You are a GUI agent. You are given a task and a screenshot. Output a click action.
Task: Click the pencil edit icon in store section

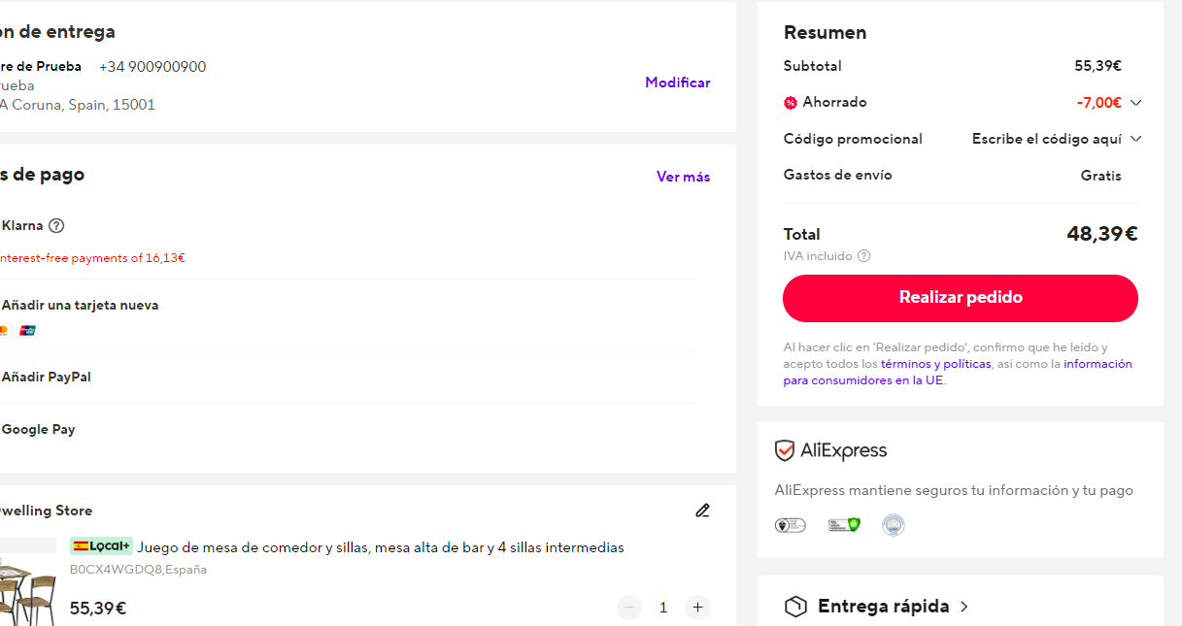point(702,511)
